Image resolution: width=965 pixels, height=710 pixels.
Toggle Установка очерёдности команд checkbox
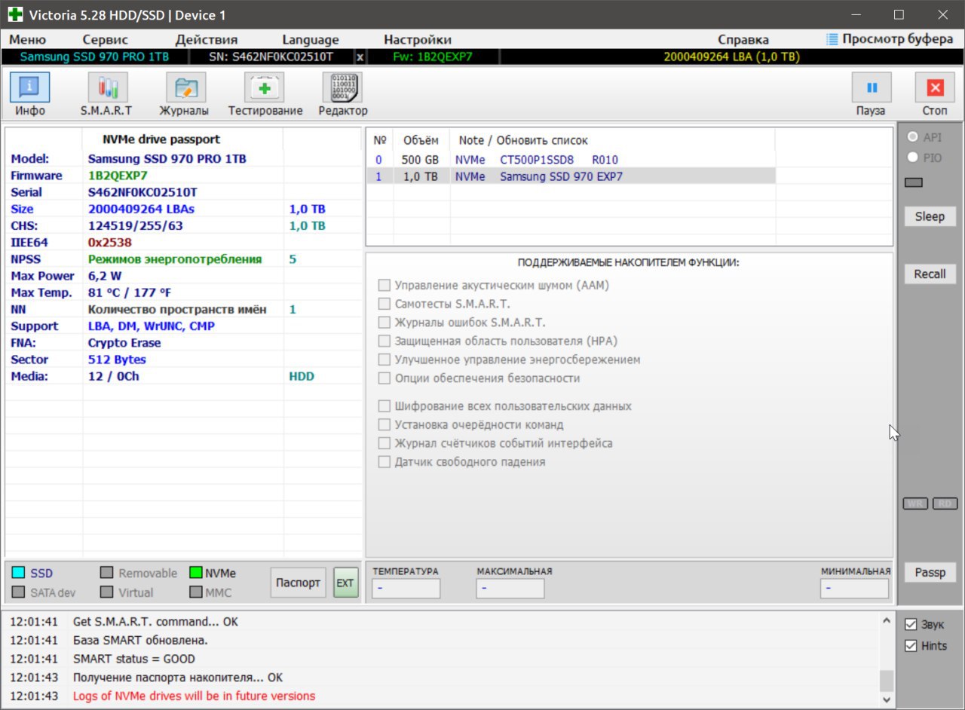pos(384,424)
